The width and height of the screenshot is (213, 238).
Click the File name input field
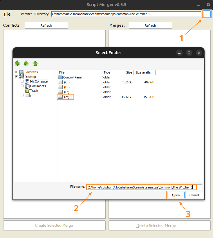point(142,187)
